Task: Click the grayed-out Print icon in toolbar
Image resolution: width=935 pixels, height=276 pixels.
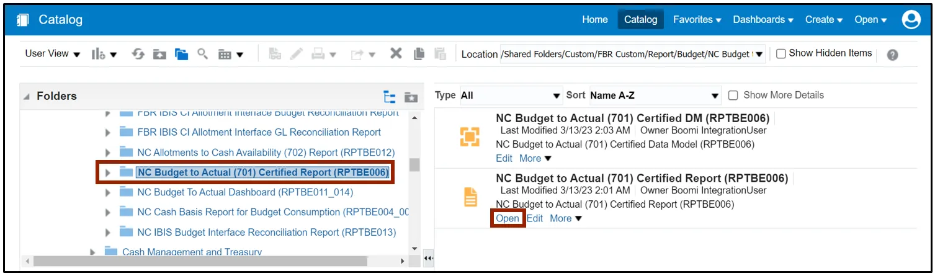Action: pyautogui.click(x=318, y=54)
